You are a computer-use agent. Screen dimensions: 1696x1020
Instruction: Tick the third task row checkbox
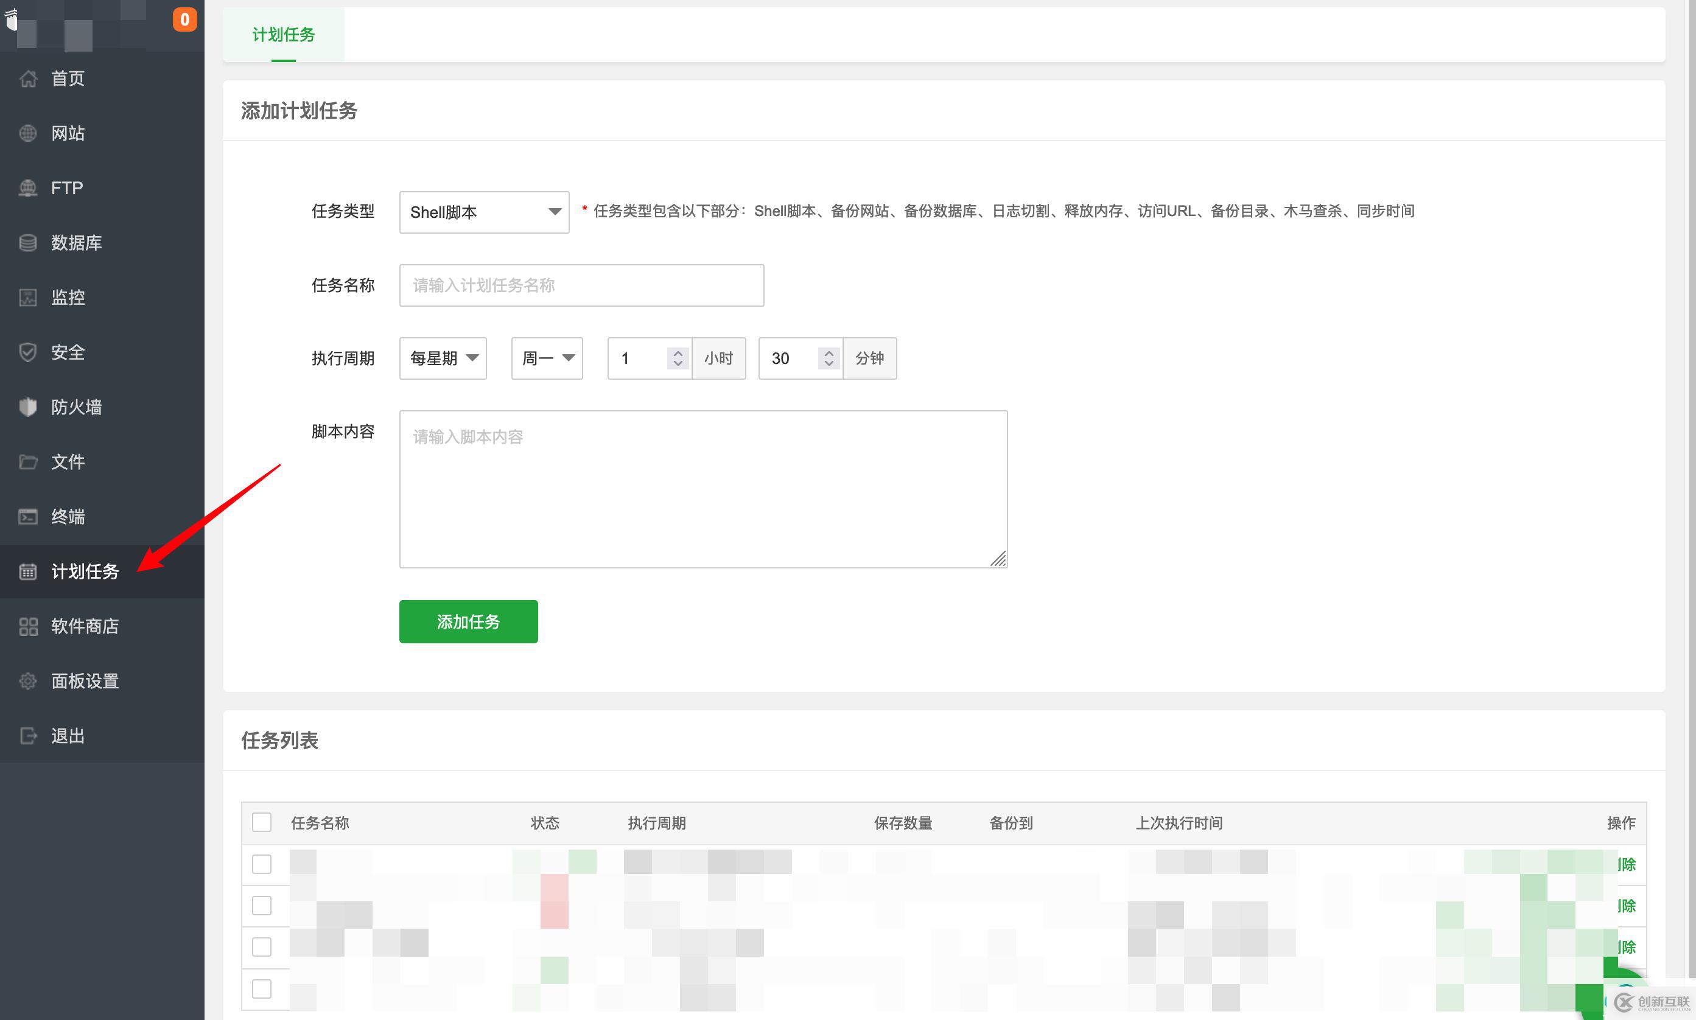[261, 946]
